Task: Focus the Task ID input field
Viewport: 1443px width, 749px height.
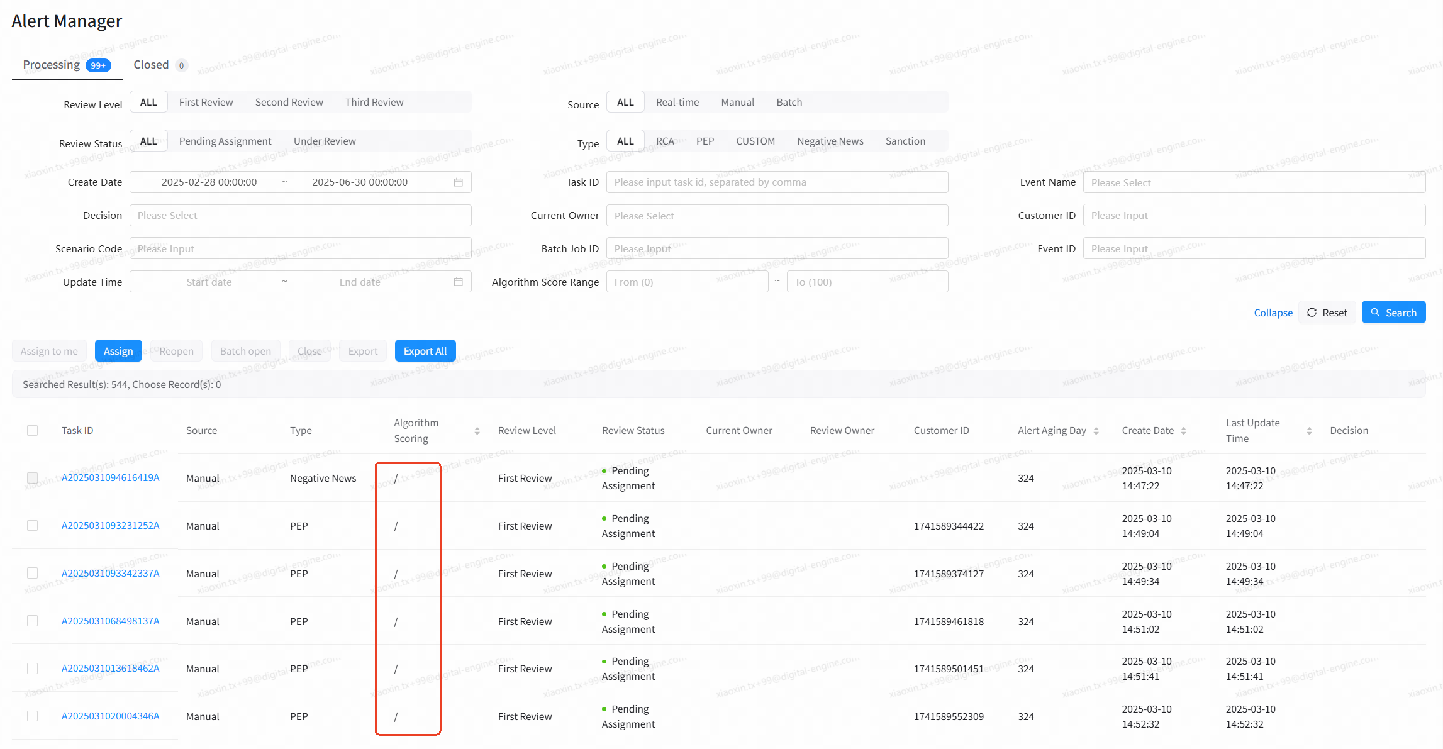Action: (777, 182)
